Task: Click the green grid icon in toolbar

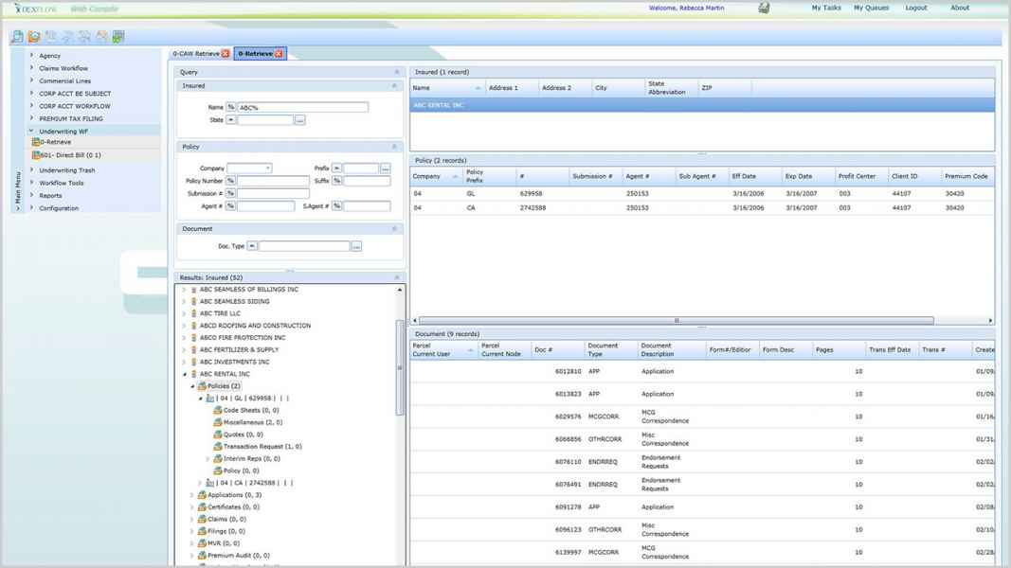Action: tap(118, 37)
